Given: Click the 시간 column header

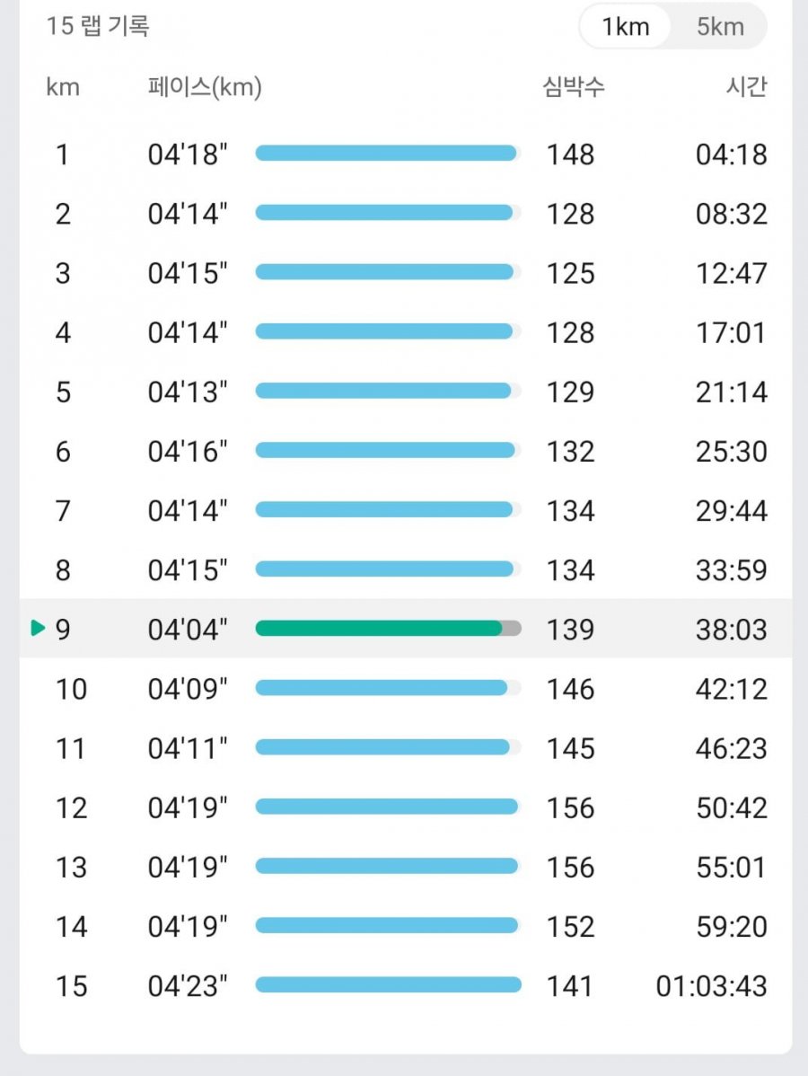Looking at the screenshot, I should tap(746, 86).
